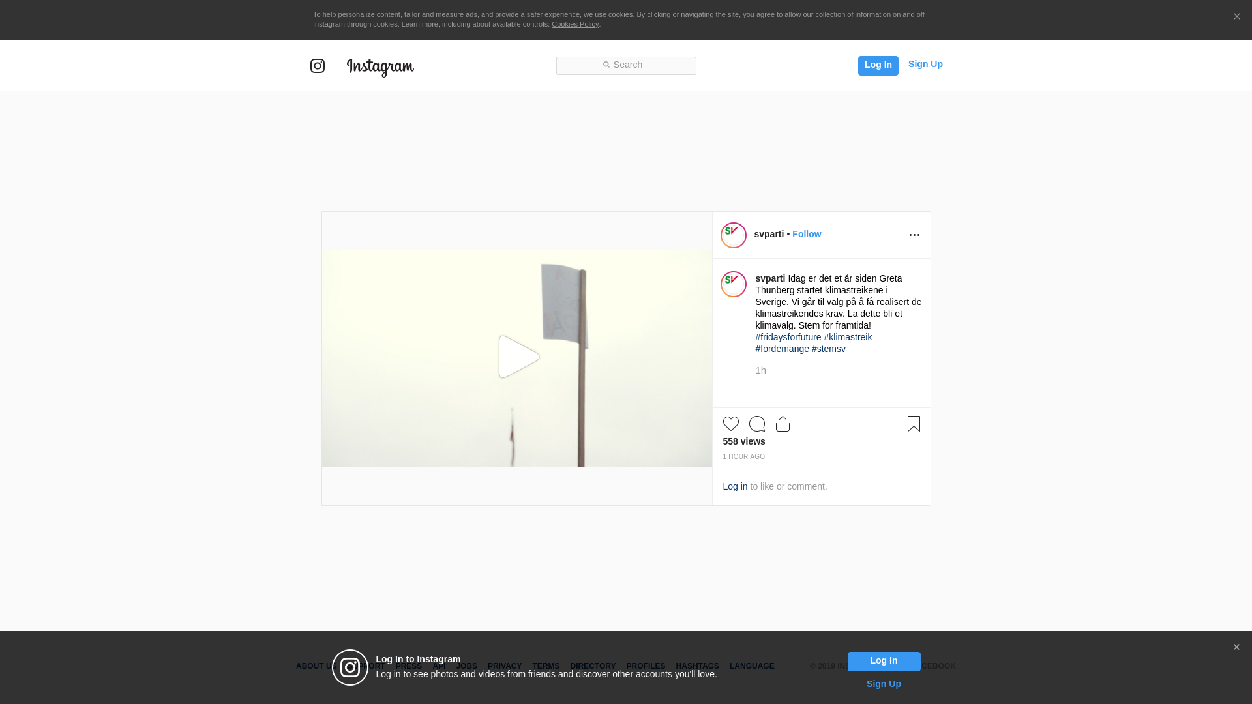Dismiss the cookie notice banner
Screen dimensions: 1252x704
click(x=1236, y=17)
